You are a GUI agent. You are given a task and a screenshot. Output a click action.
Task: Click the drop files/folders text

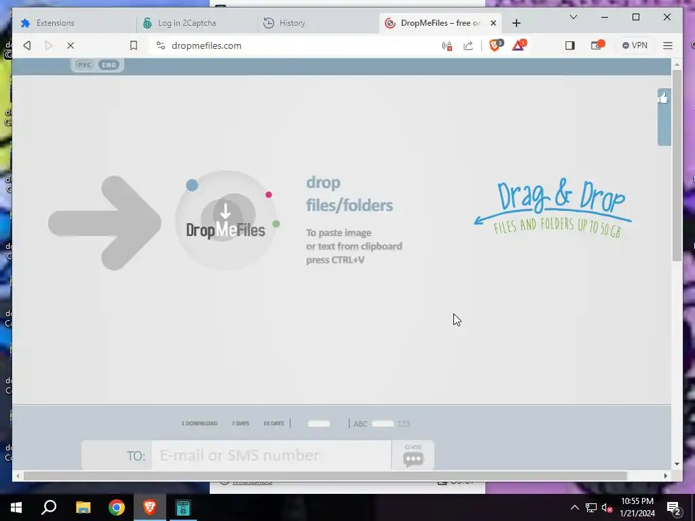point(350,194)
